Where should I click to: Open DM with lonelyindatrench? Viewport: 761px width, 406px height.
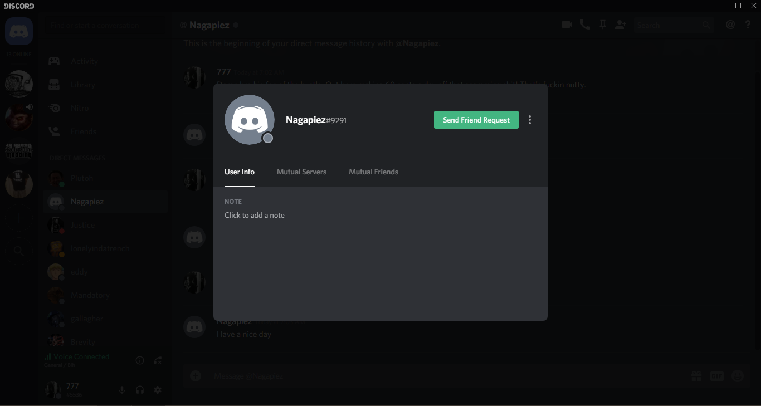click(105, 248)
